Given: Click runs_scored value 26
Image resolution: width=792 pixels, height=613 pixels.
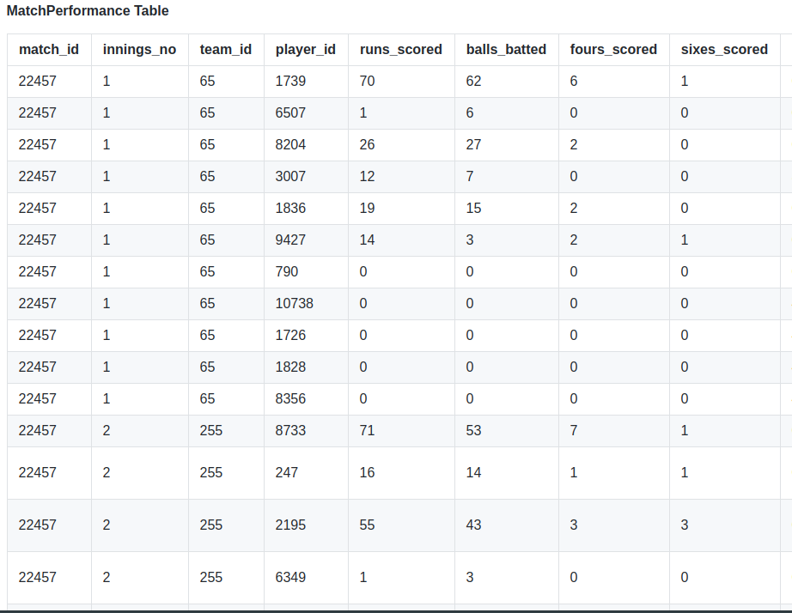Looking at the screenshot, I should coord(367,145).
